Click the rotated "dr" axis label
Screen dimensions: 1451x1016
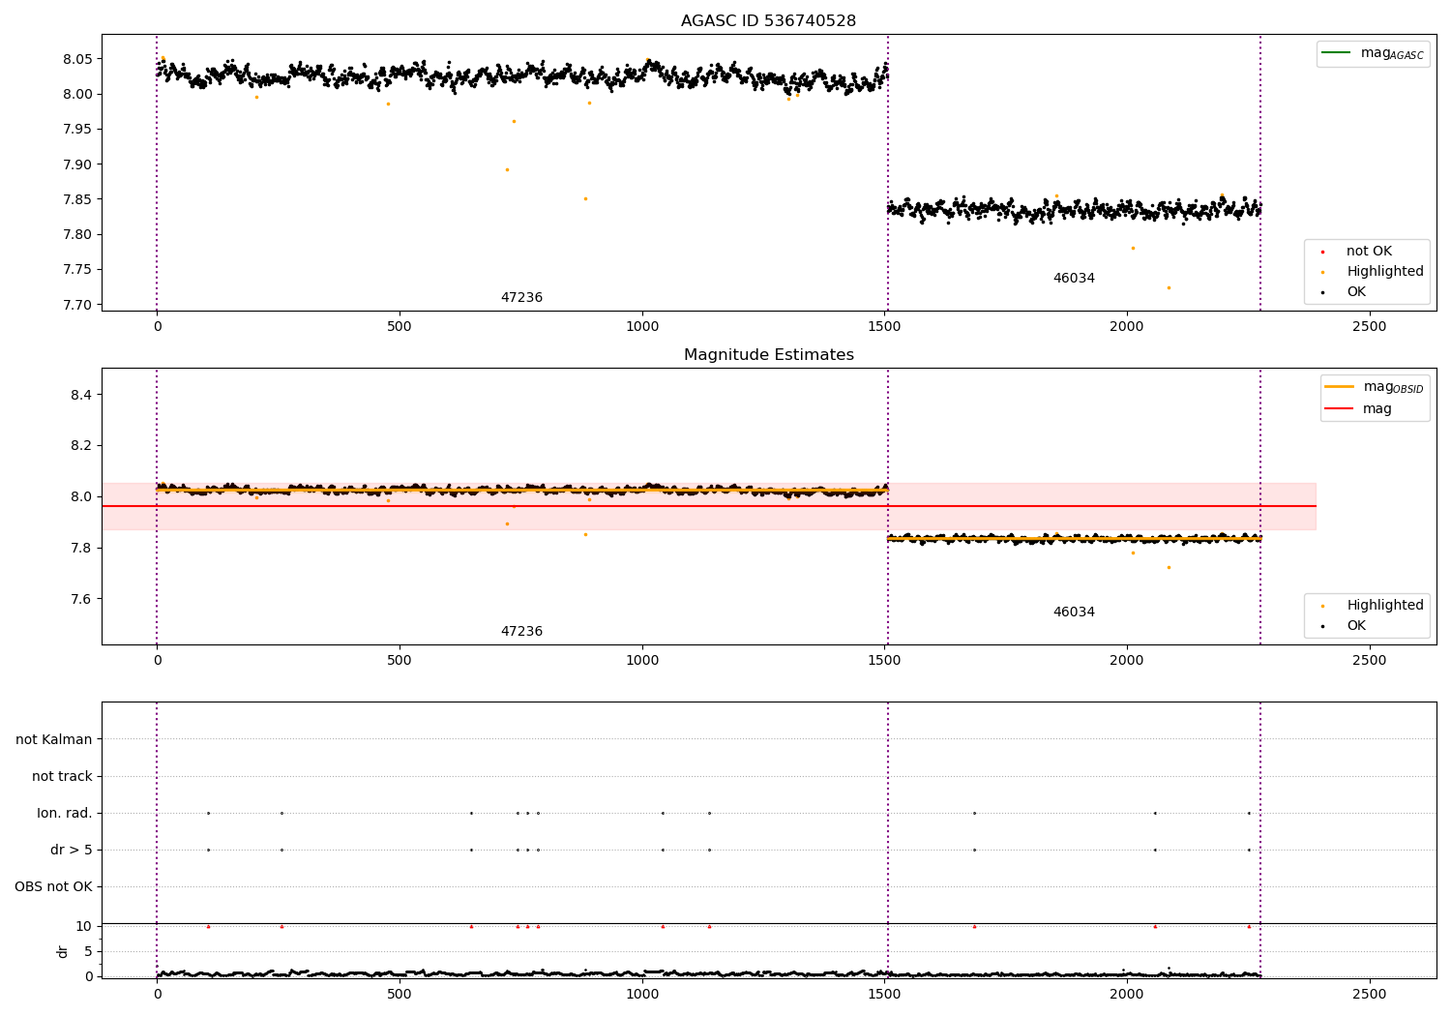(x=63, y=951)
